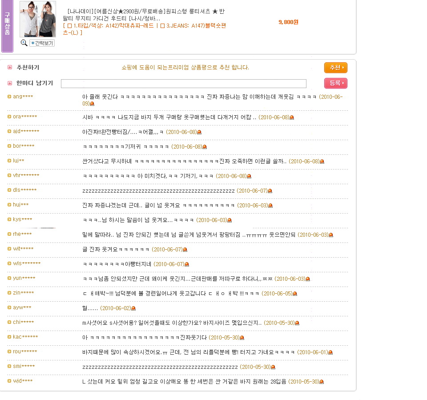Viewport: 427px width, 400px height.
Task: Click siren icon next to ayw*** comment
Action: point(133,308)
